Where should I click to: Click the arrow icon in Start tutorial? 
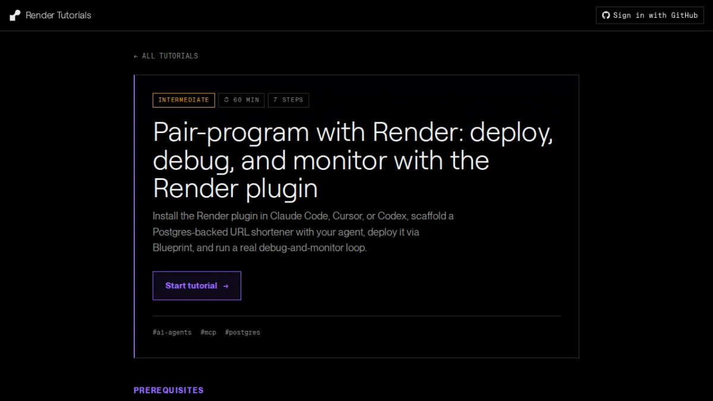[226, 286]
